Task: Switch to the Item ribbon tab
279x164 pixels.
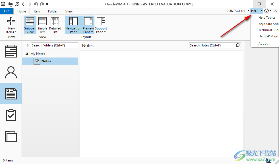Action: coord(37,11)
